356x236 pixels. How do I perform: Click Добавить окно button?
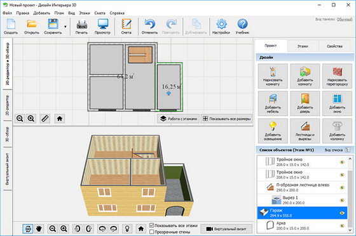pyautogui.click(x=337, y=103)
